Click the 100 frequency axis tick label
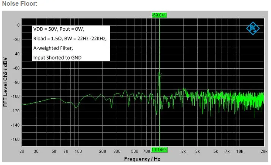The width and height of the screenshot is (271, 165). 78,151
